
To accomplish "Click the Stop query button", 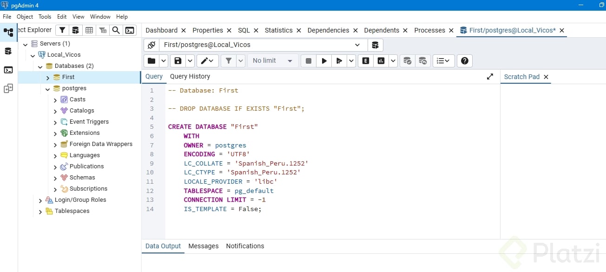I will point(308,61).
